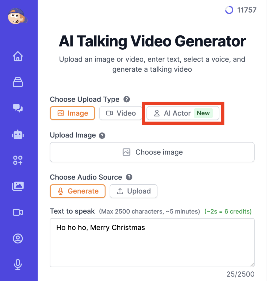Select Video upload type
273x281 pixels.
pyautogui.click(x=121, y=113)
